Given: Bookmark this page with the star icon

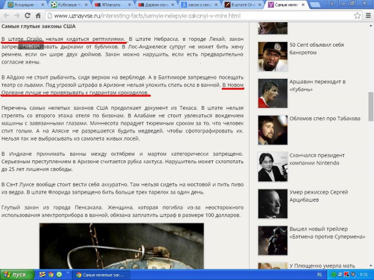Looking at the screenshot, I should (357, 16).
